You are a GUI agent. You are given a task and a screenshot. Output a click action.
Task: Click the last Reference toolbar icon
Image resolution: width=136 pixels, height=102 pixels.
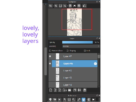(93, 99)
